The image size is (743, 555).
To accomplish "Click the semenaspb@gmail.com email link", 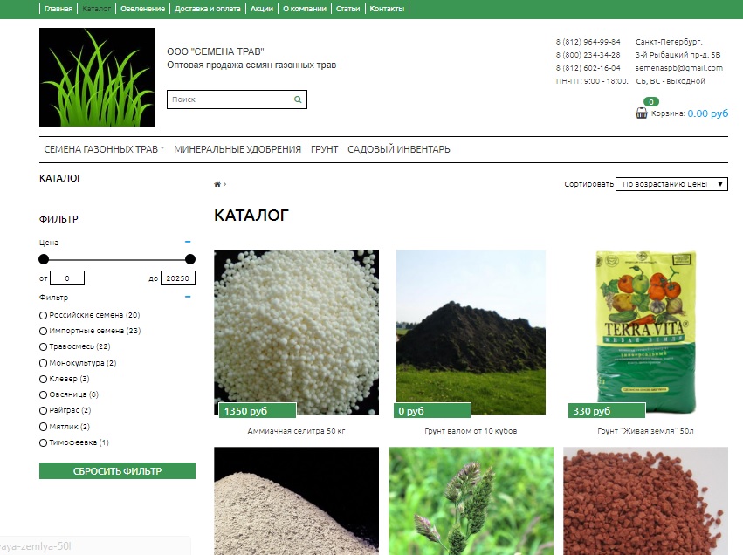I will click(x=679, y=68).
